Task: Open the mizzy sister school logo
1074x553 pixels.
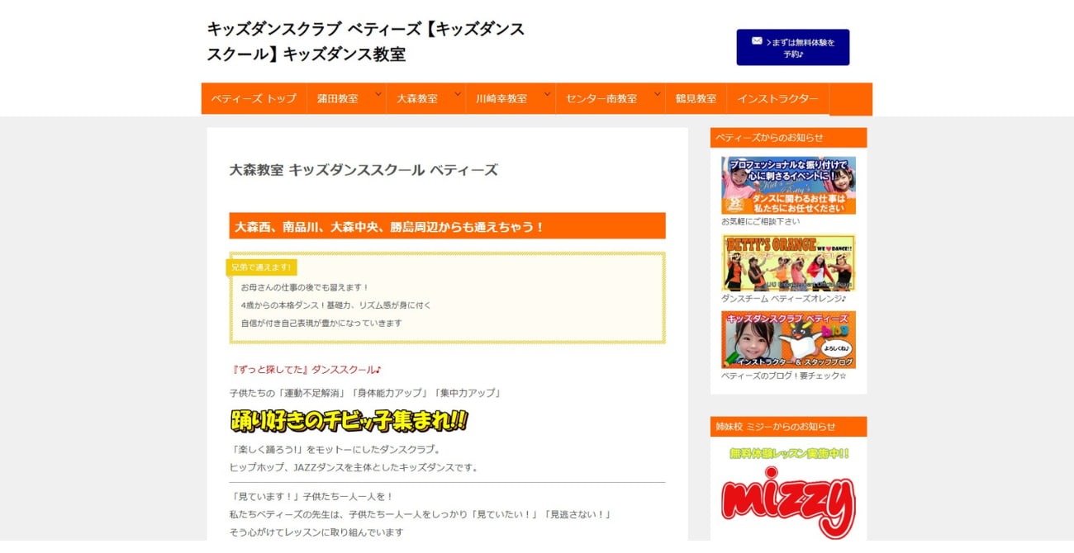Action: 786,495
